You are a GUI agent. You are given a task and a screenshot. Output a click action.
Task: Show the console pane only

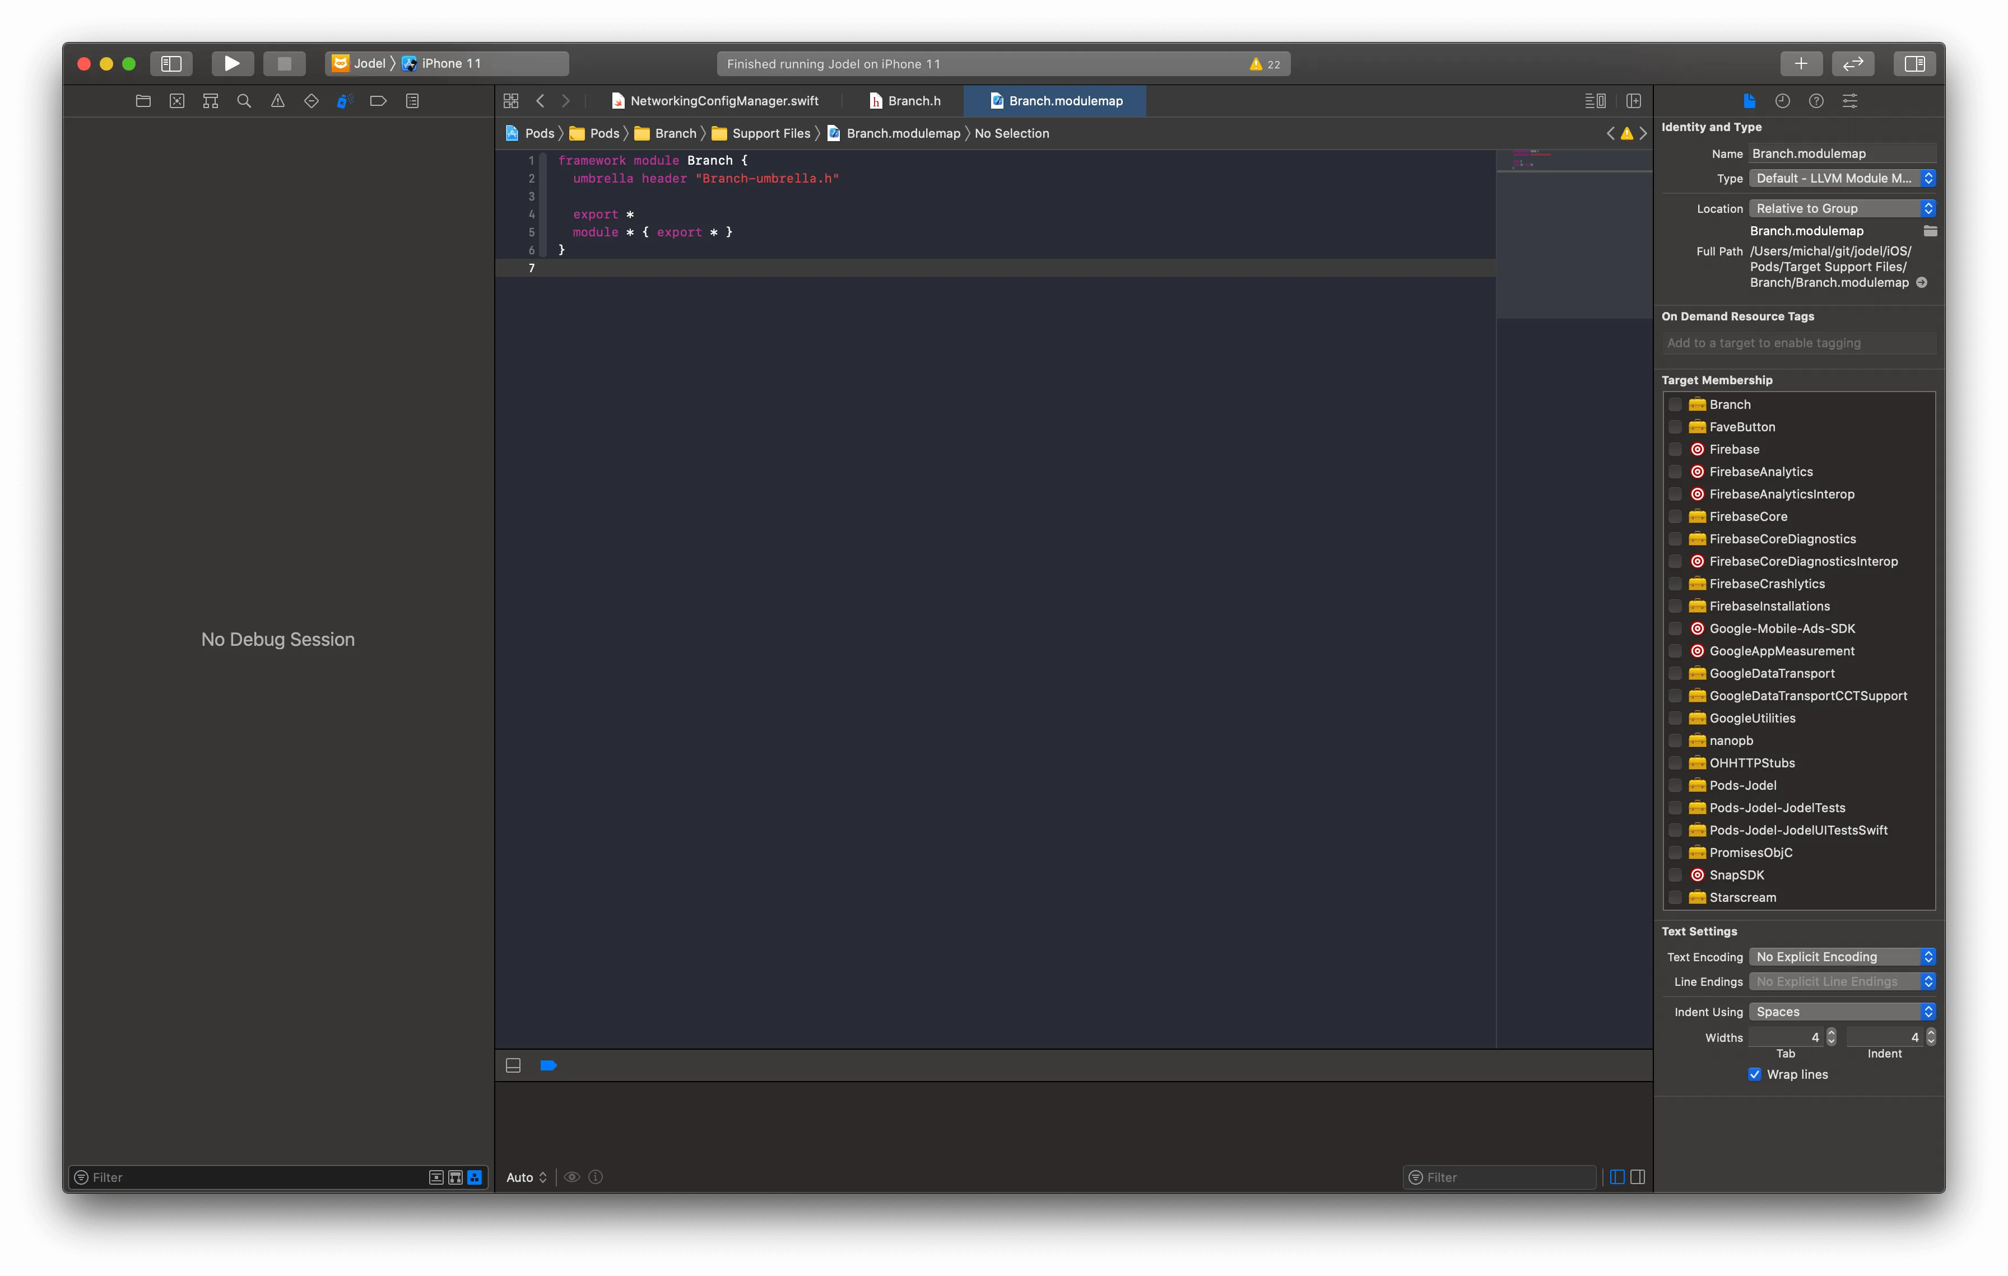click(1638, 1177)
